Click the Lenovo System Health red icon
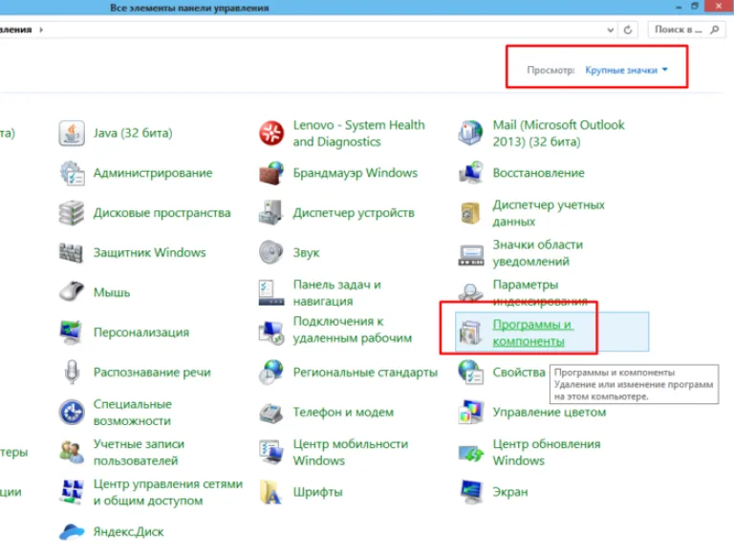This screenshot has height=555, width=734. [x=271, y=134]
